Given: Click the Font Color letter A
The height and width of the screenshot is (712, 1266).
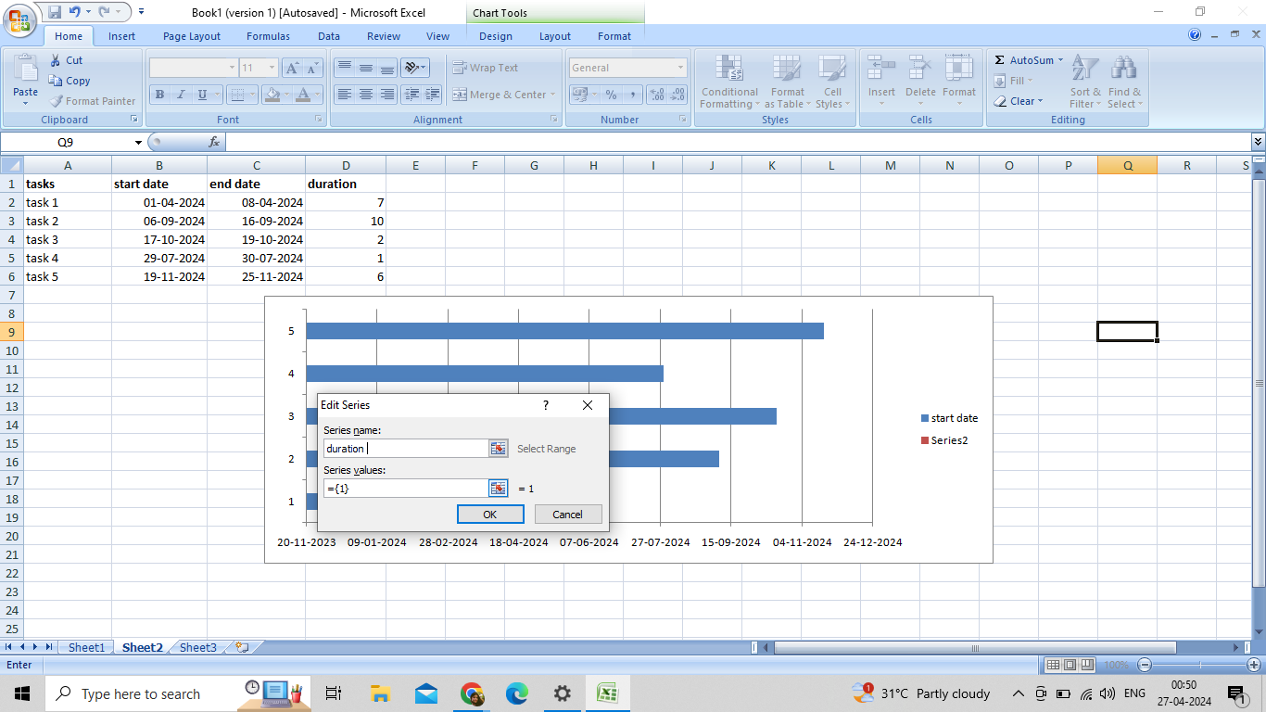Looking at the screenshot, I should pyautogui.click(x=302, y=95).
